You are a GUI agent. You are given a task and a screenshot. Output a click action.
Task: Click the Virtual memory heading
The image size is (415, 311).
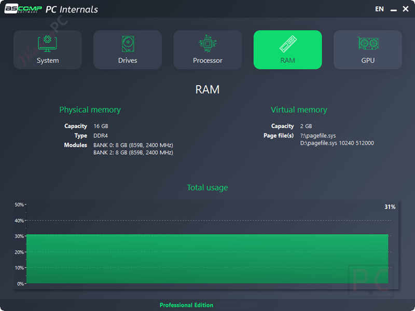pyautogui.click(x=299, y=110)
